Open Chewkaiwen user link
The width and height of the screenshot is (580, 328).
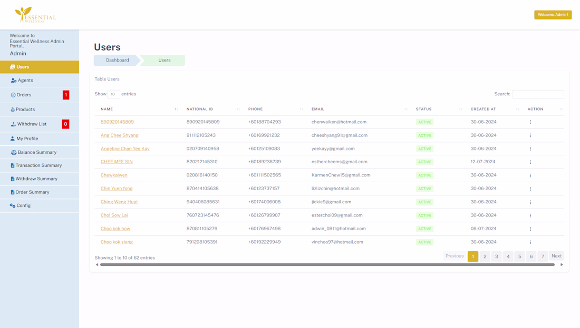coord(114,175)
